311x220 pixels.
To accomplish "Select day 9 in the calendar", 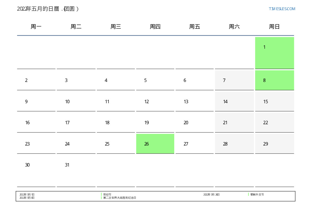I will 36,101.
